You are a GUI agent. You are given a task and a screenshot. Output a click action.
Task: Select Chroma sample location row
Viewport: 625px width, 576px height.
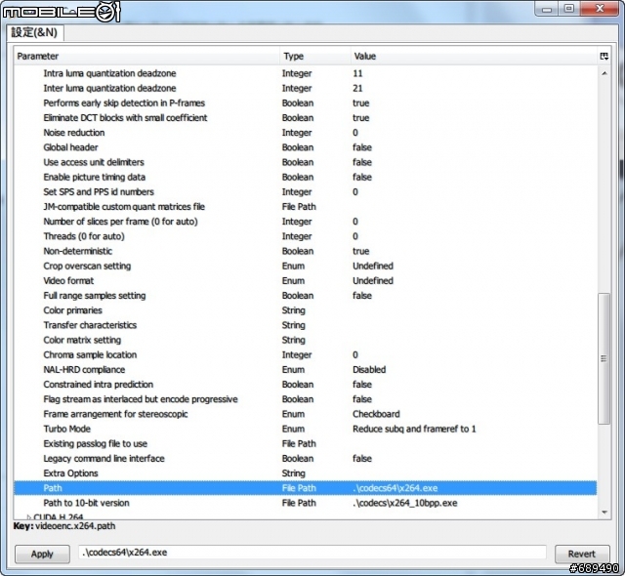[306, 354]
